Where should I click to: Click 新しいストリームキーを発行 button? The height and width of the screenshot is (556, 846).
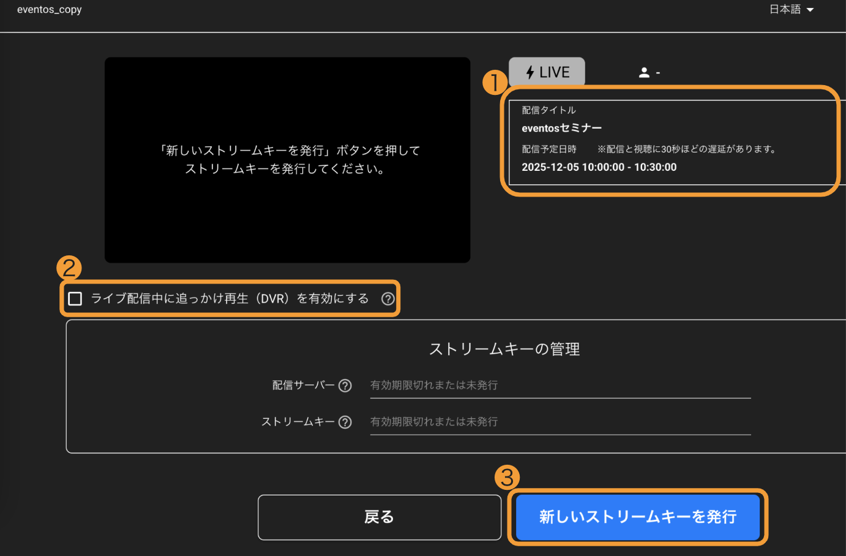(637, 517)
